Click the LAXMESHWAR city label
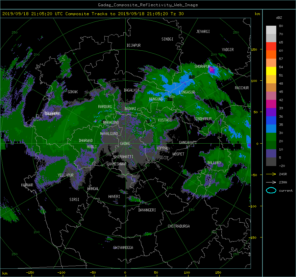This screenshot has width=296, height=277. 116,164
